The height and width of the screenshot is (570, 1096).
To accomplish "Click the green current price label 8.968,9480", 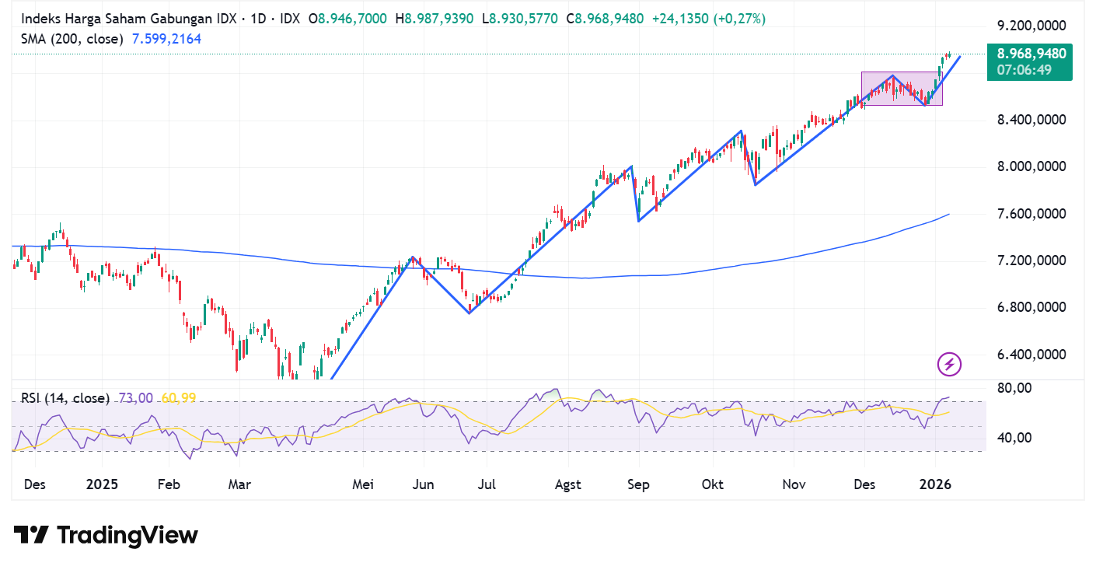I will (x=1030, y=54).
